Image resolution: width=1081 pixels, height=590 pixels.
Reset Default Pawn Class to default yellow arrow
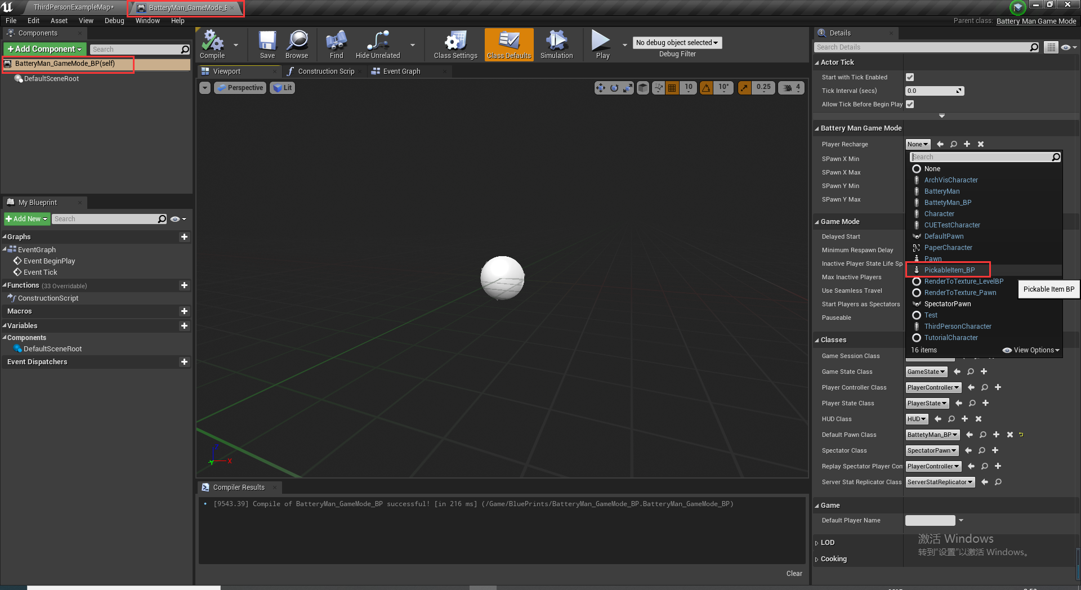tap(1021, 435)
